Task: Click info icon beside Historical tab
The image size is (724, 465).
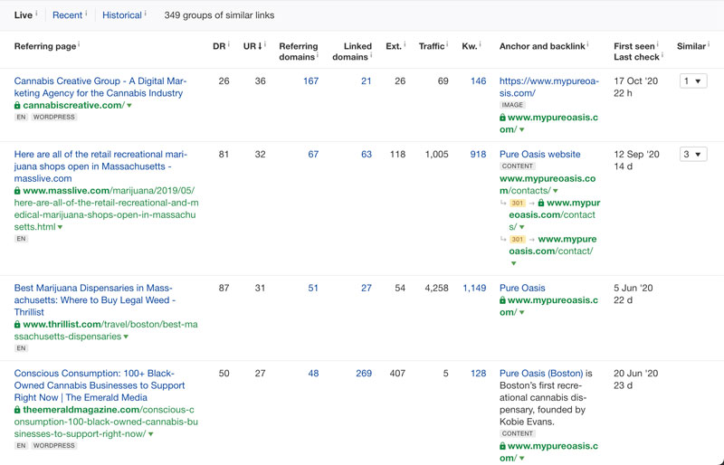Action: tap(146, 14)
